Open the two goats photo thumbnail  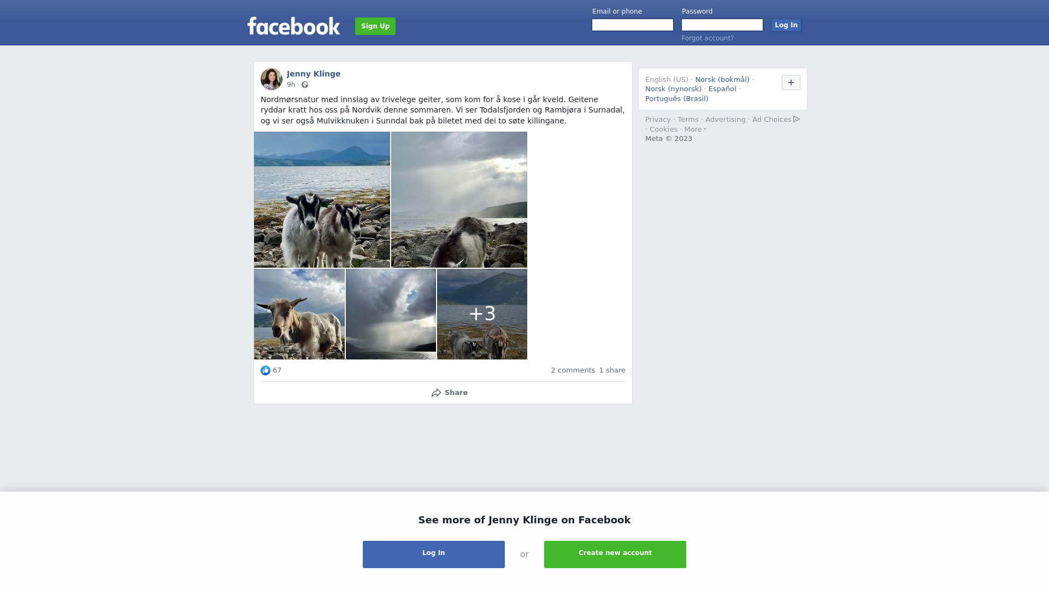[322, 199]
